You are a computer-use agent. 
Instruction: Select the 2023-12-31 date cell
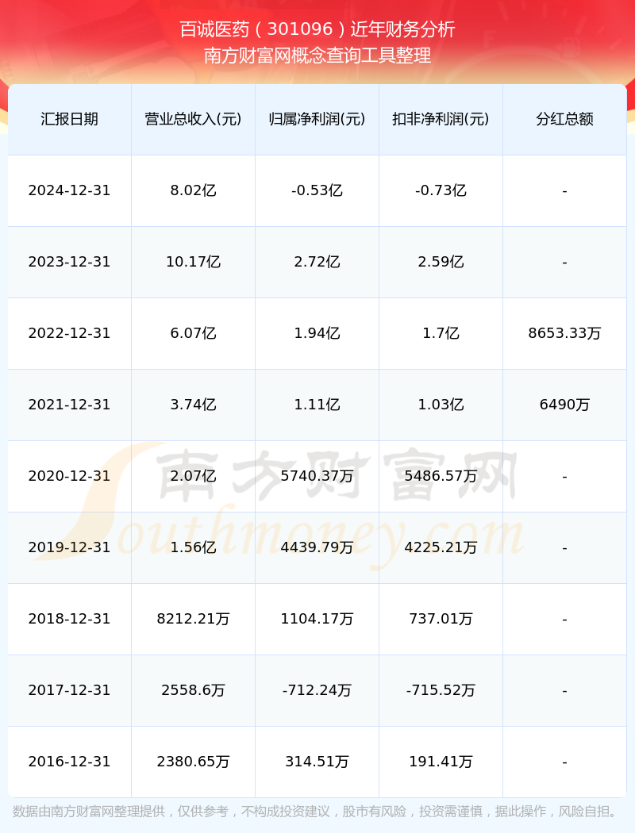70,262
